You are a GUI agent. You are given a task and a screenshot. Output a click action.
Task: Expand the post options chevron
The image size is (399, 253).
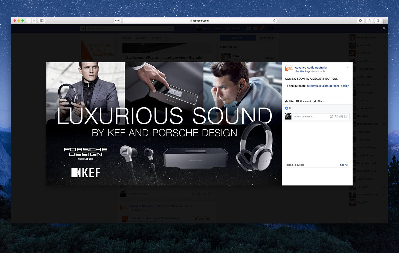click(347, 67)
